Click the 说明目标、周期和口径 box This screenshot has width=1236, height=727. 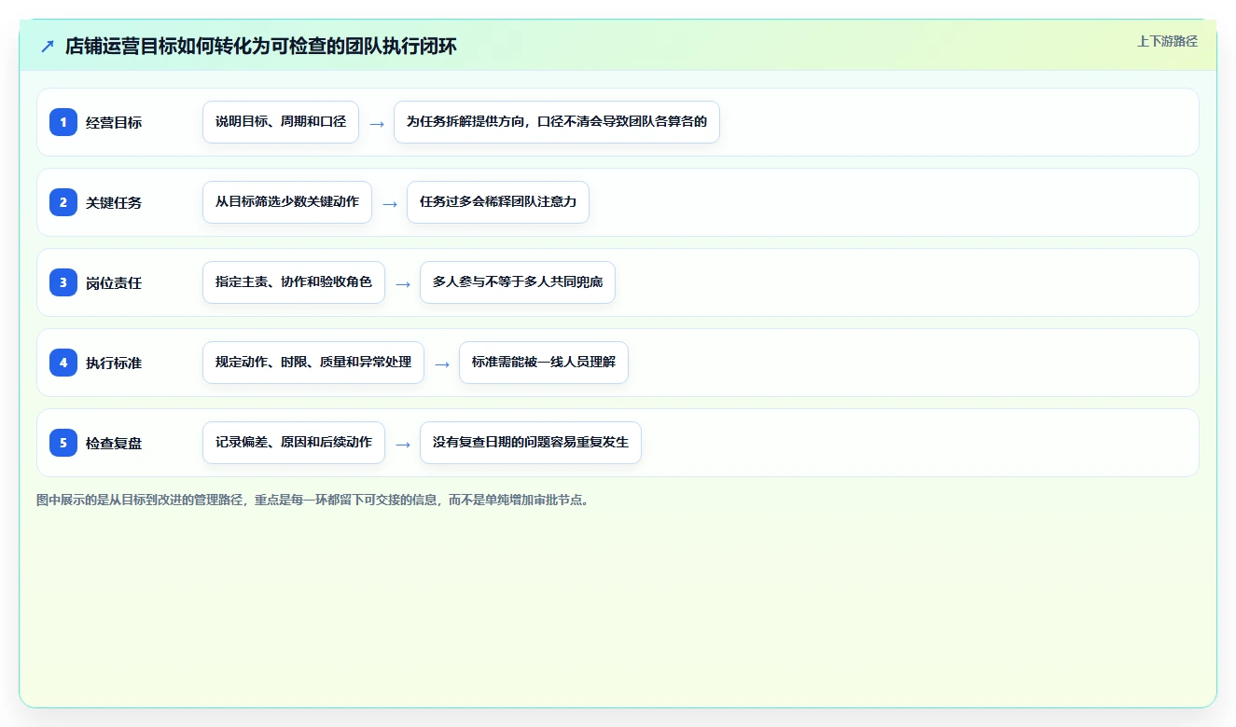[281, 122]
